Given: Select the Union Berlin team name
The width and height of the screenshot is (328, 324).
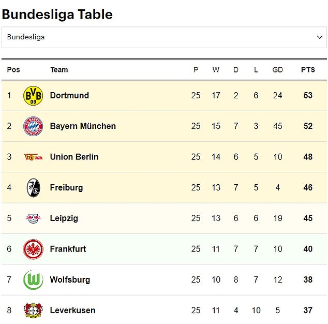Looking at the screenshot, I should click(74, 157).
